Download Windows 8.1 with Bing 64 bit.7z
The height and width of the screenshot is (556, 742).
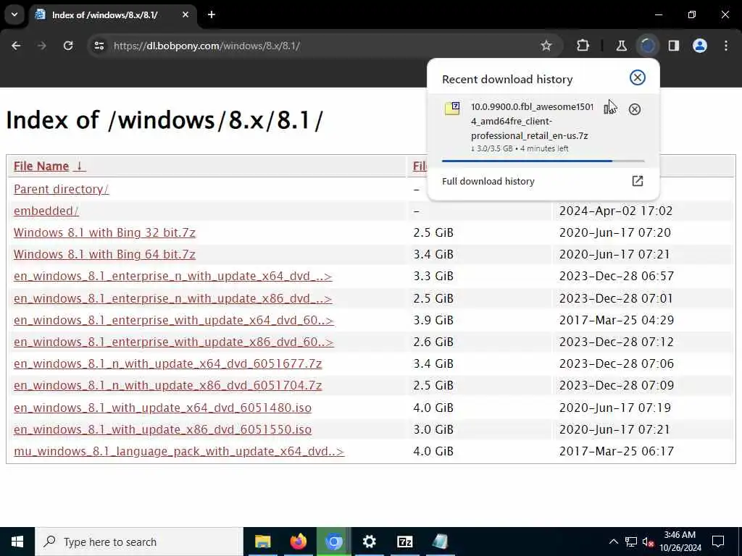point(104,254)
